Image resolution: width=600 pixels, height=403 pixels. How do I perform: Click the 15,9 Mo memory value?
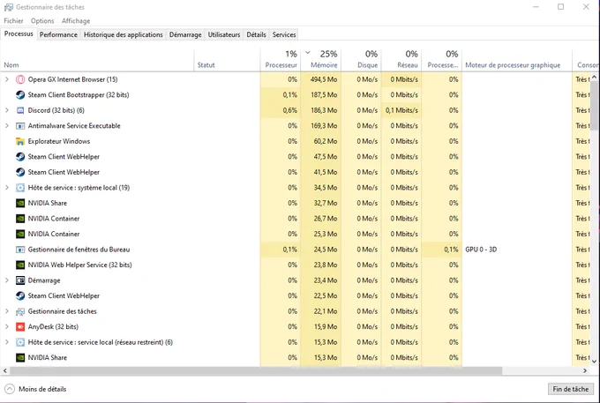326,327
